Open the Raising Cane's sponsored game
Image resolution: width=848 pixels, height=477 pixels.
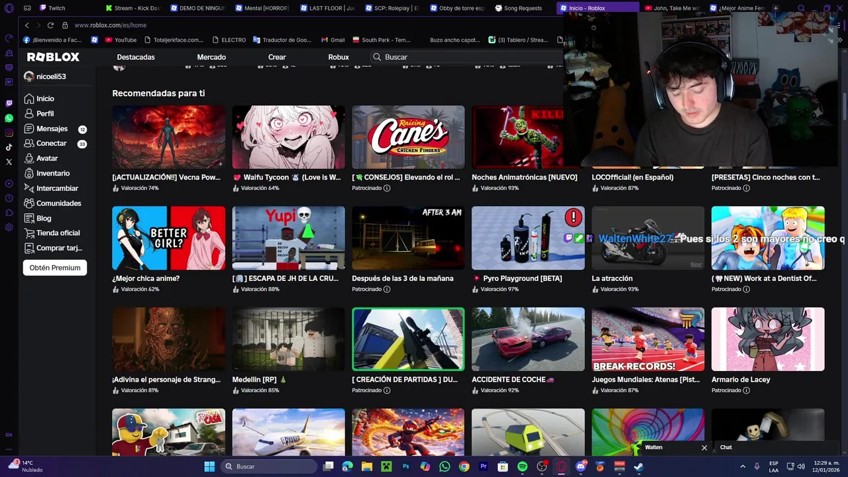tap(408, 137)
